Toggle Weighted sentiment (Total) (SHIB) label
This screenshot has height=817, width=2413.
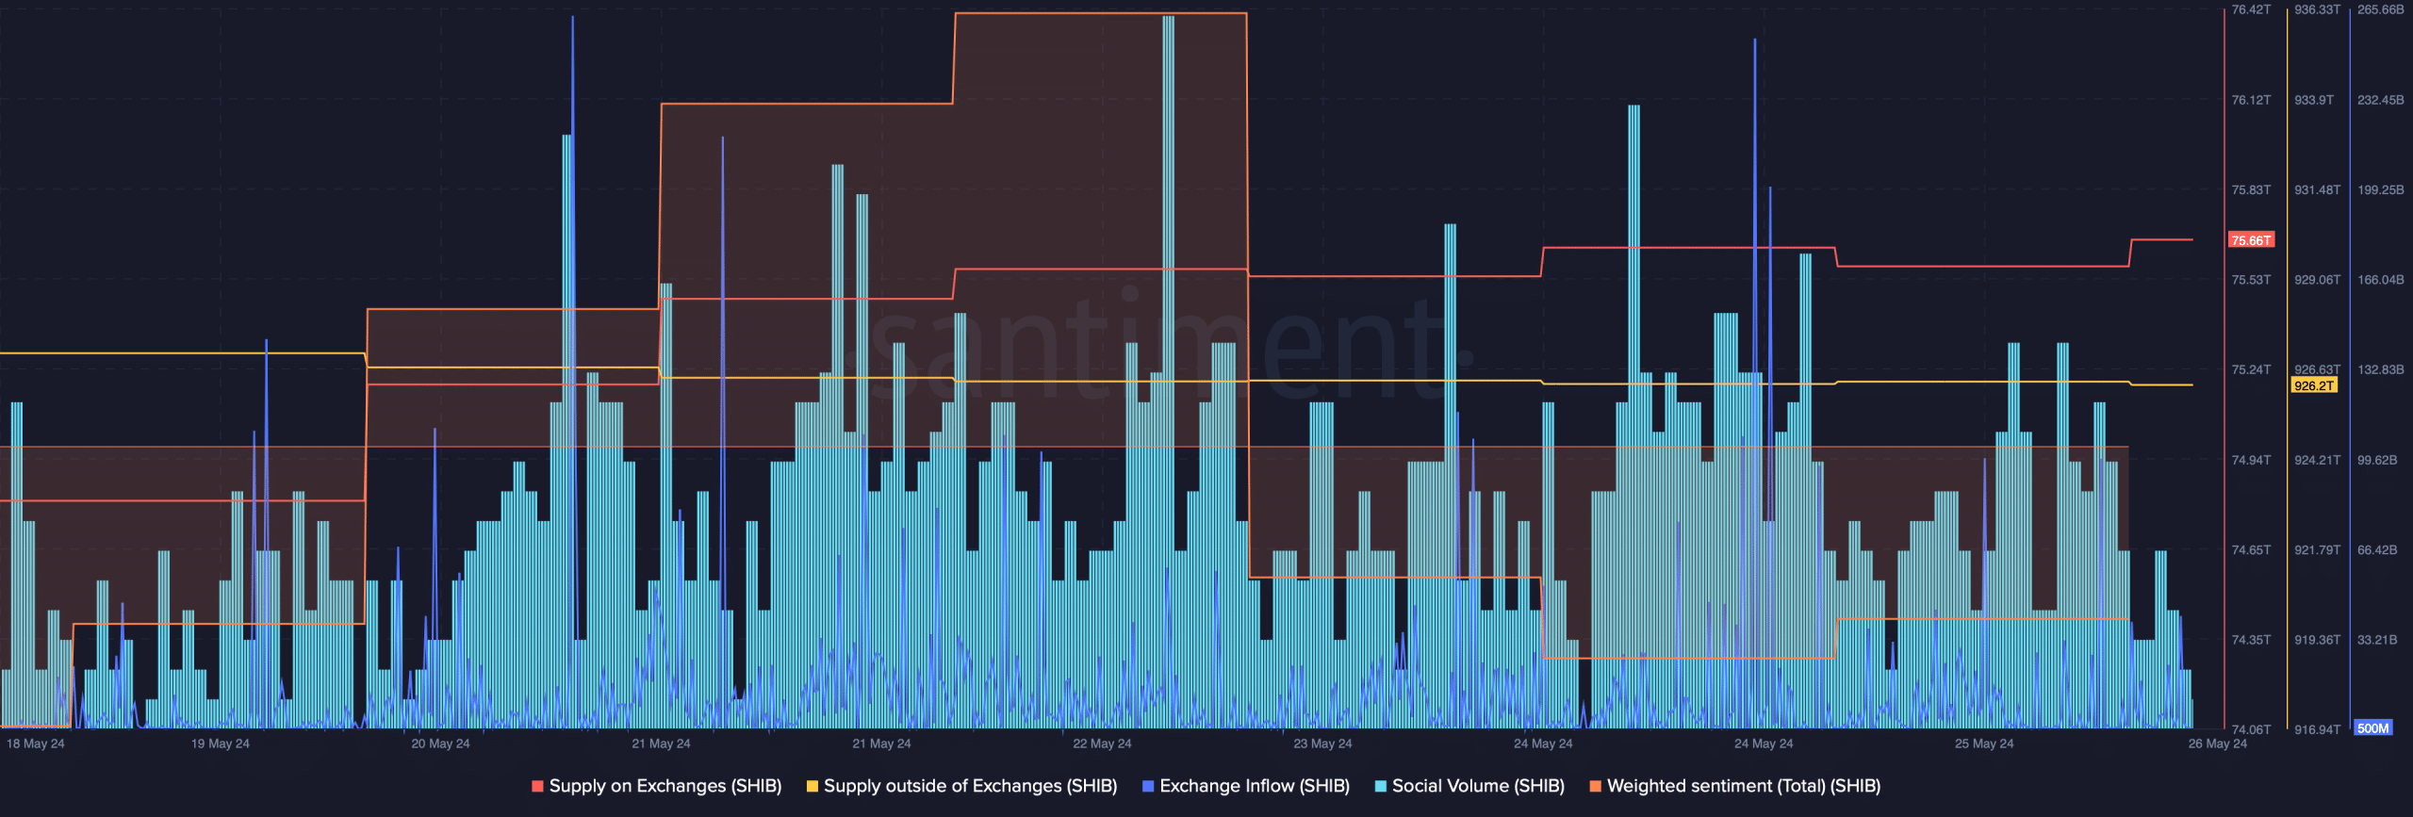pyautogui.click(x=1744, y=786)
